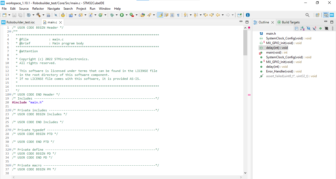This screenshot has height=179, width=336.
Task: Click the Run External Tools icon
Action: pyautogui.click(x=132, y=15)
